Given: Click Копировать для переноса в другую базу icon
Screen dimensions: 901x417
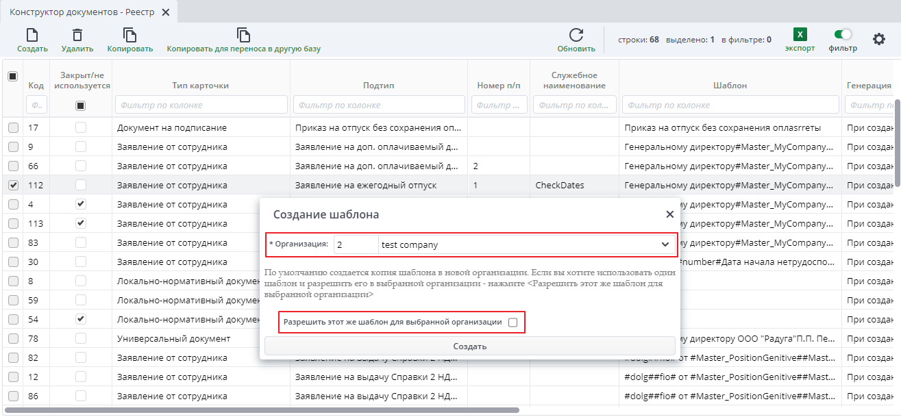Looking at the screenshot, I should [243, 36].
